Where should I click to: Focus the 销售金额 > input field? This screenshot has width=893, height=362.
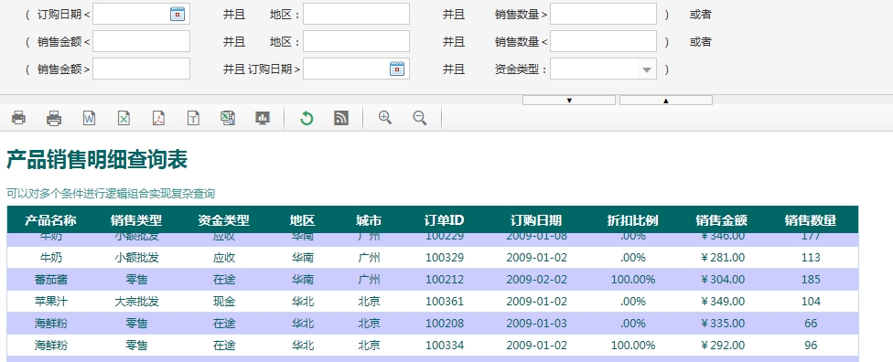tap(141, 69)
